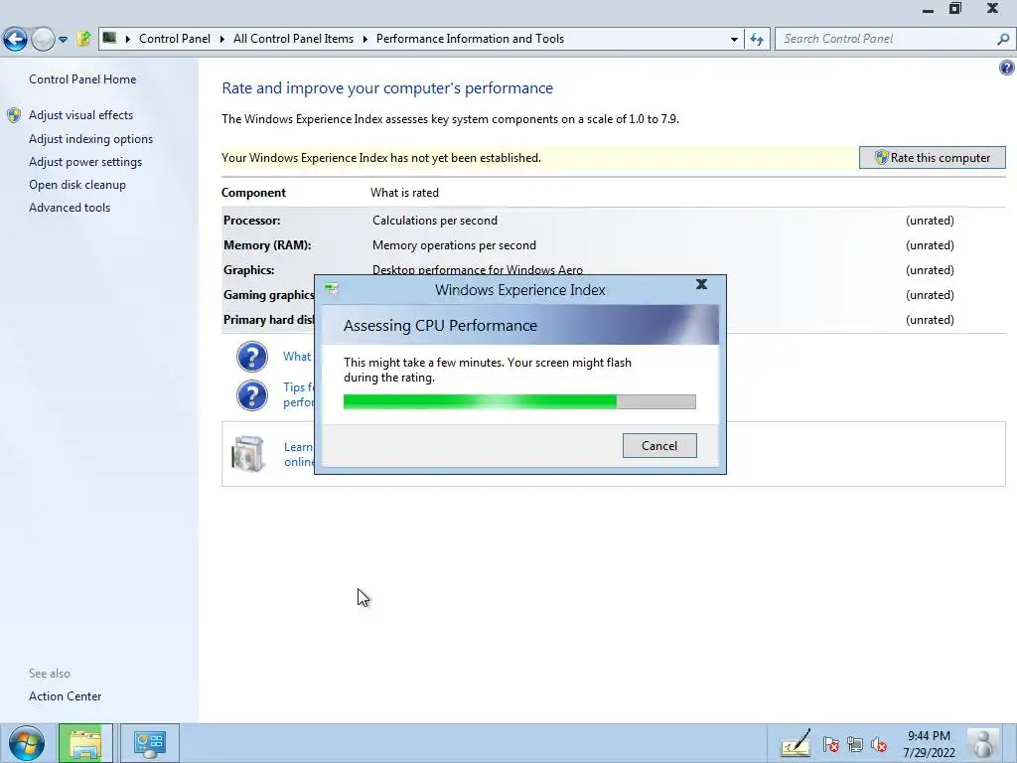Open Action Center flag tray icon
Screen dimensions: 1017x763
(830, 744)
